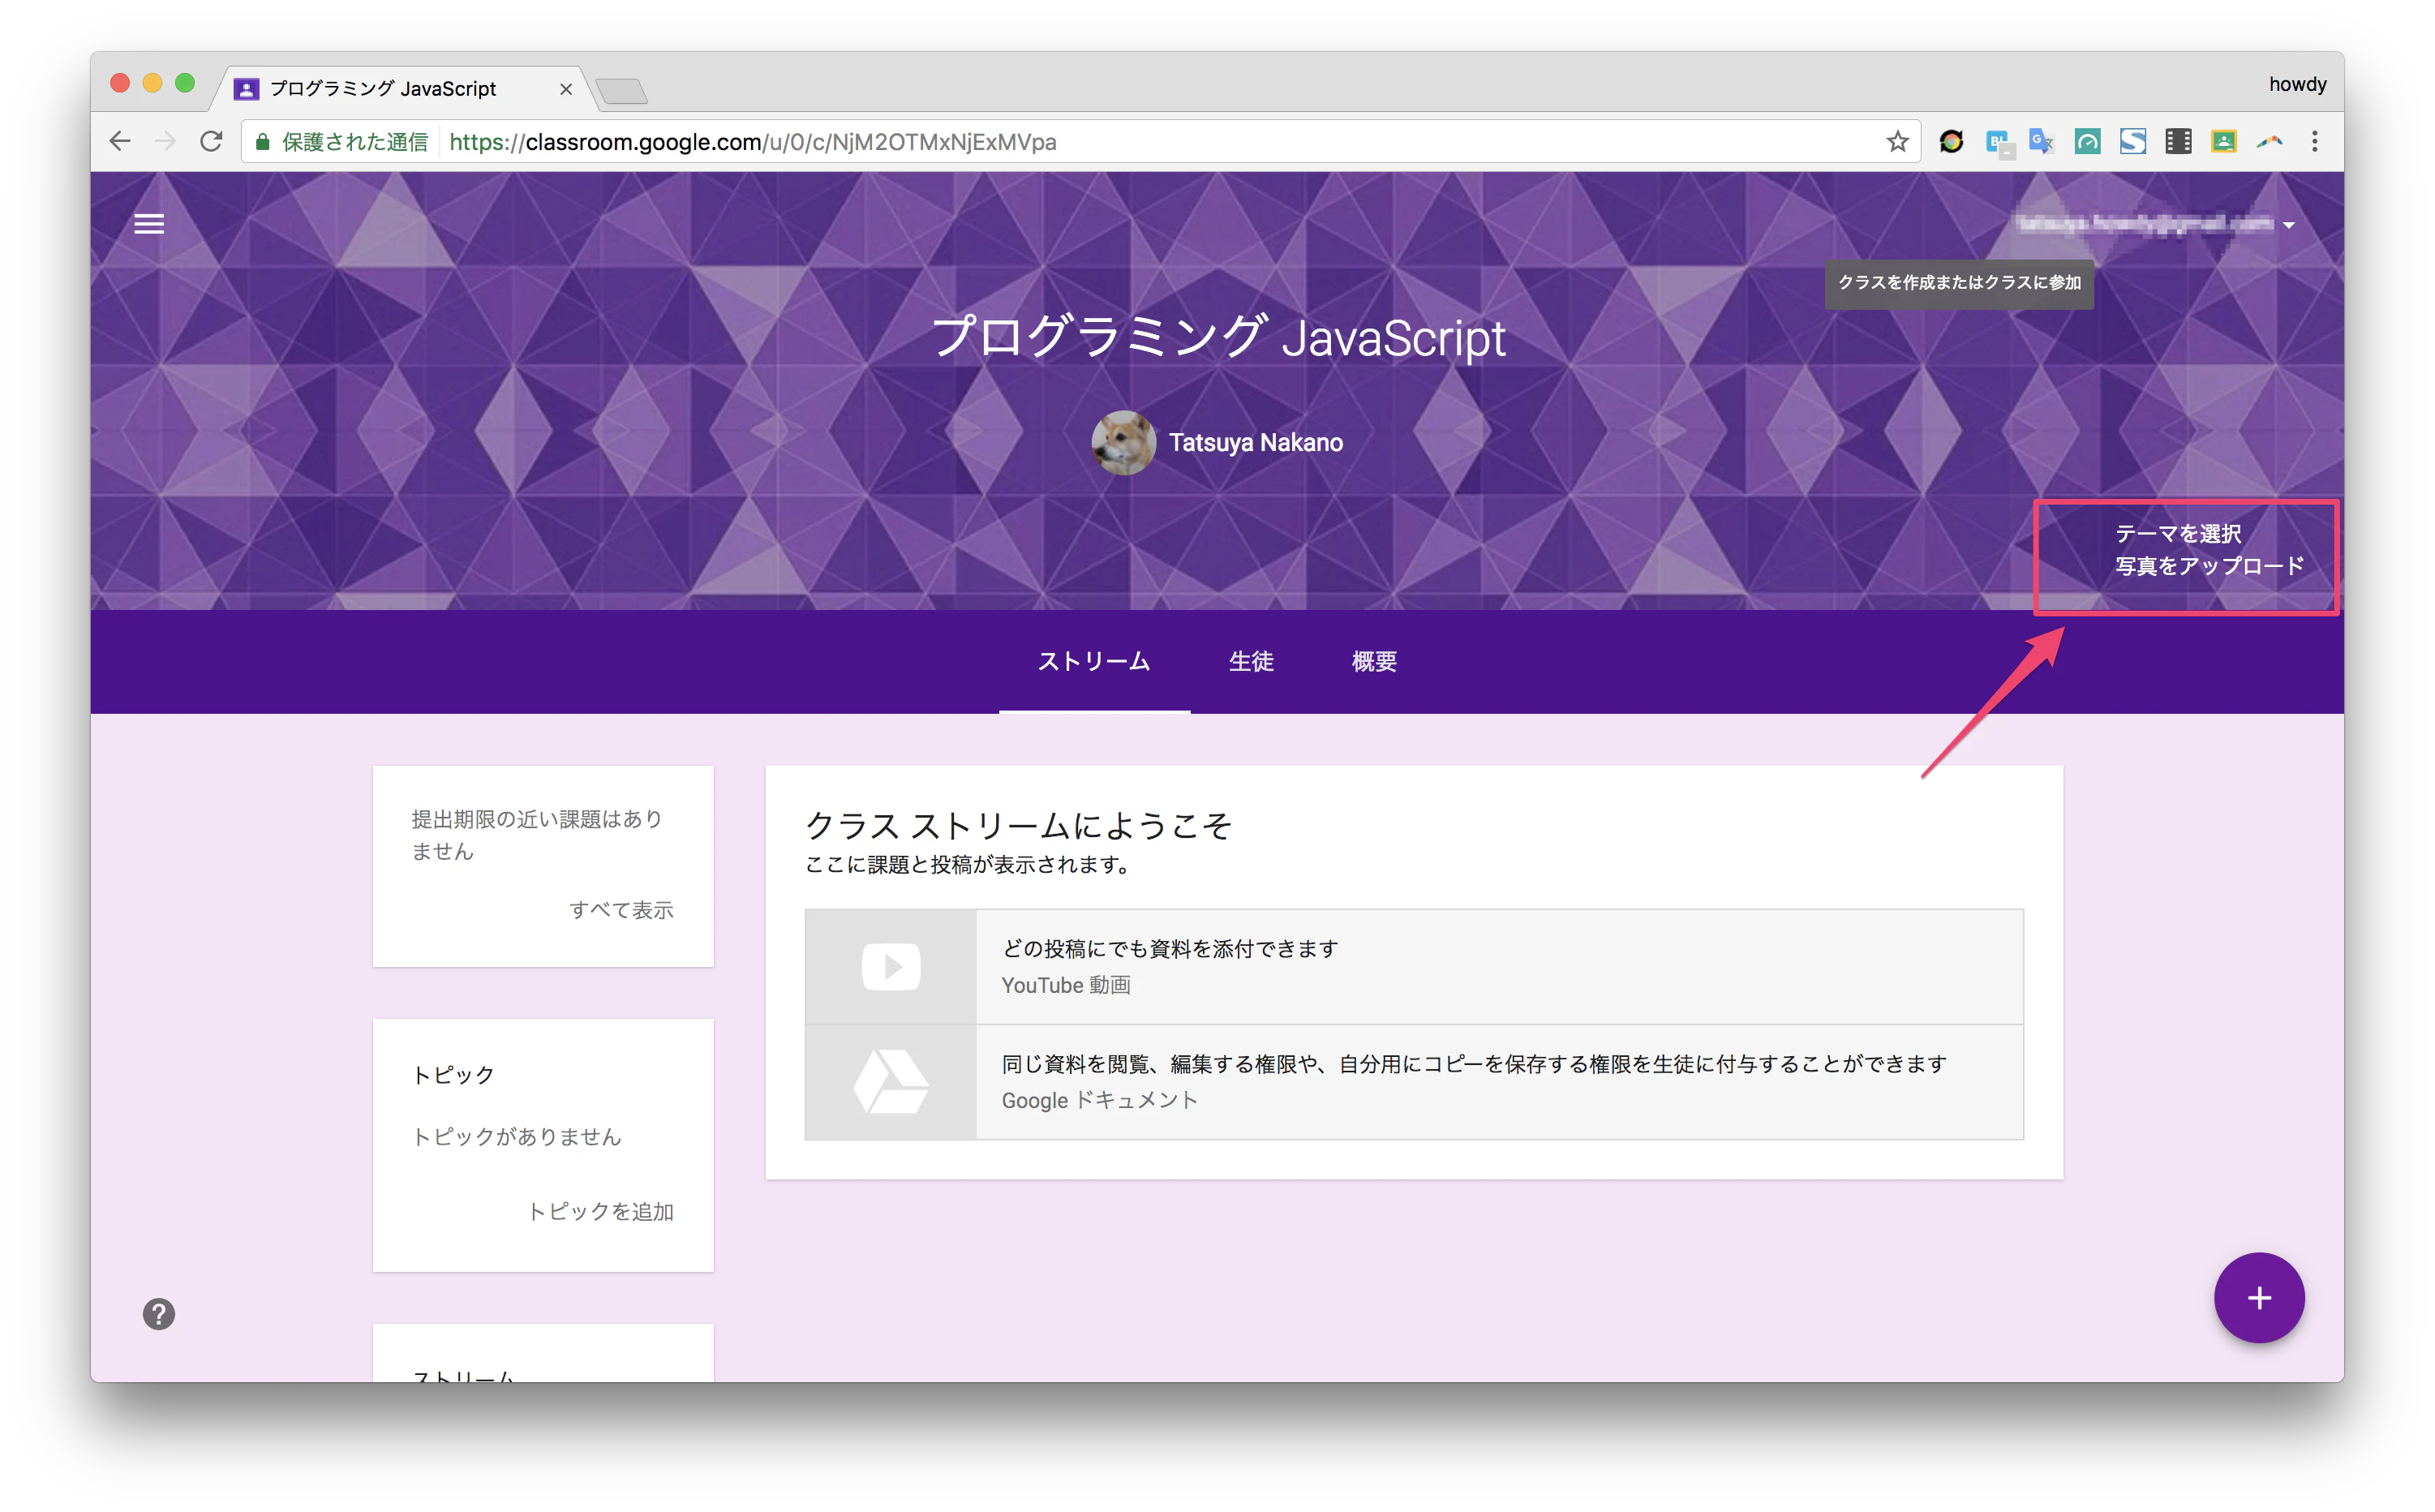
Task: Click the browser address bar
Action: (1080, 142)
